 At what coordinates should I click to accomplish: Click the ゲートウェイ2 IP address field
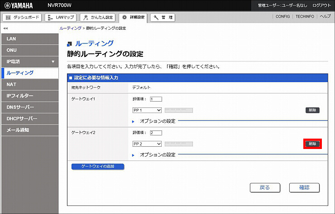pyautogui.click(x=179, y=144)
